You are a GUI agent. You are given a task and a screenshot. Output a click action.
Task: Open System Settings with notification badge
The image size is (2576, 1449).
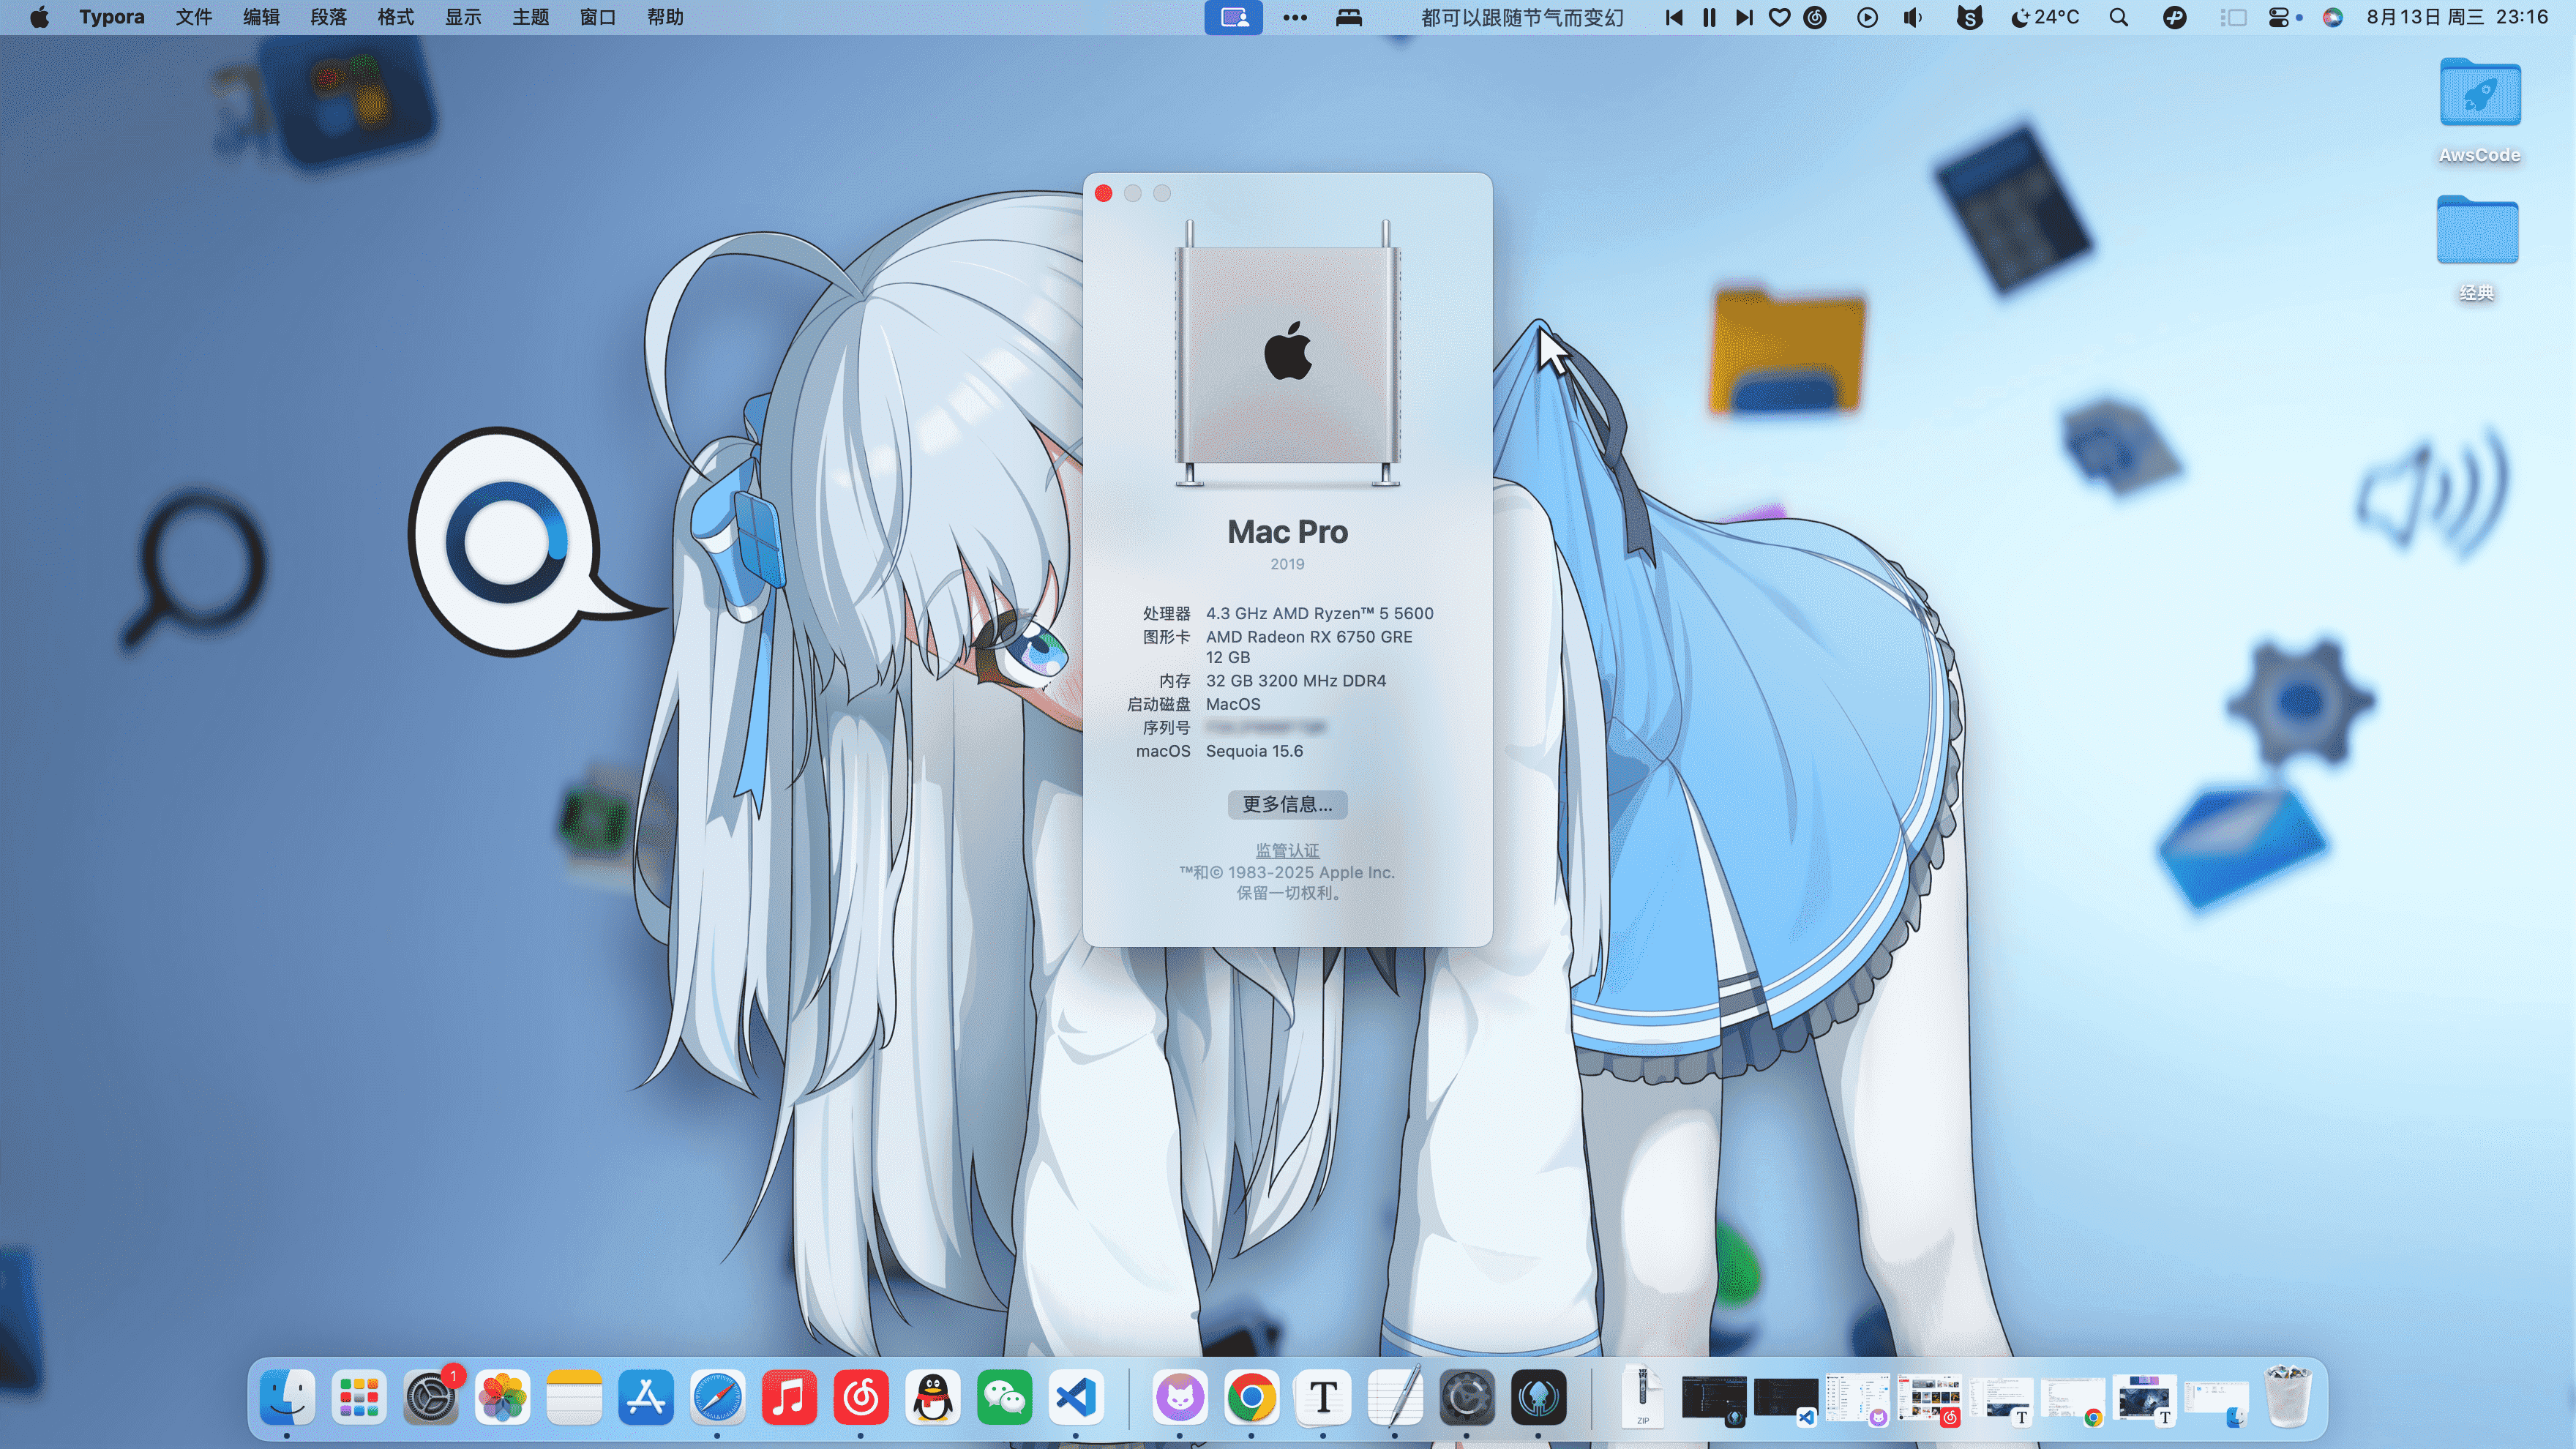click(431, 1397)
